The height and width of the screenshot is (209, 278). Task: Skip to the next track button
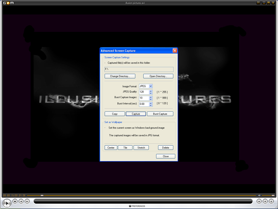(x=27, y=201)
